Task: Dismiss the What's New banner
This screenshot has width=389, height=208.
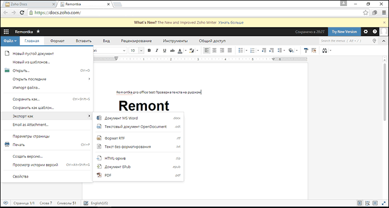Action: [x=384, y=23]
